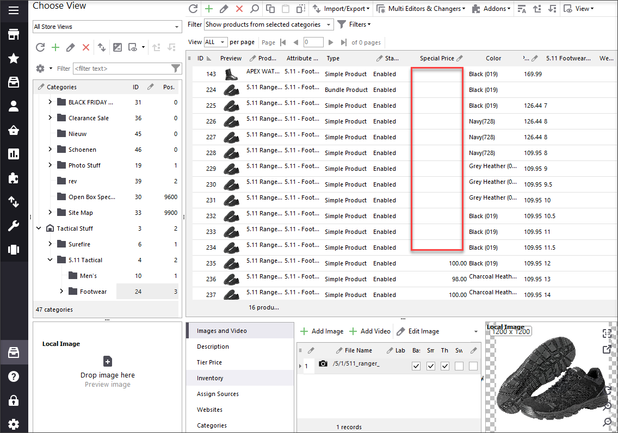
Task: Toggle the Thumbnail image checkbox
Action: coord(445,366)
